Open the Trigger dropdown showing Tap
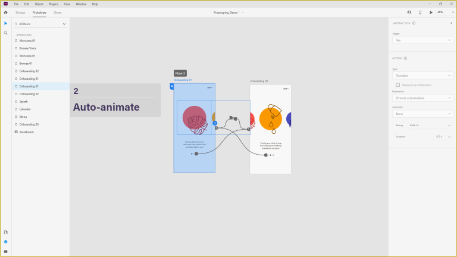 422,40
